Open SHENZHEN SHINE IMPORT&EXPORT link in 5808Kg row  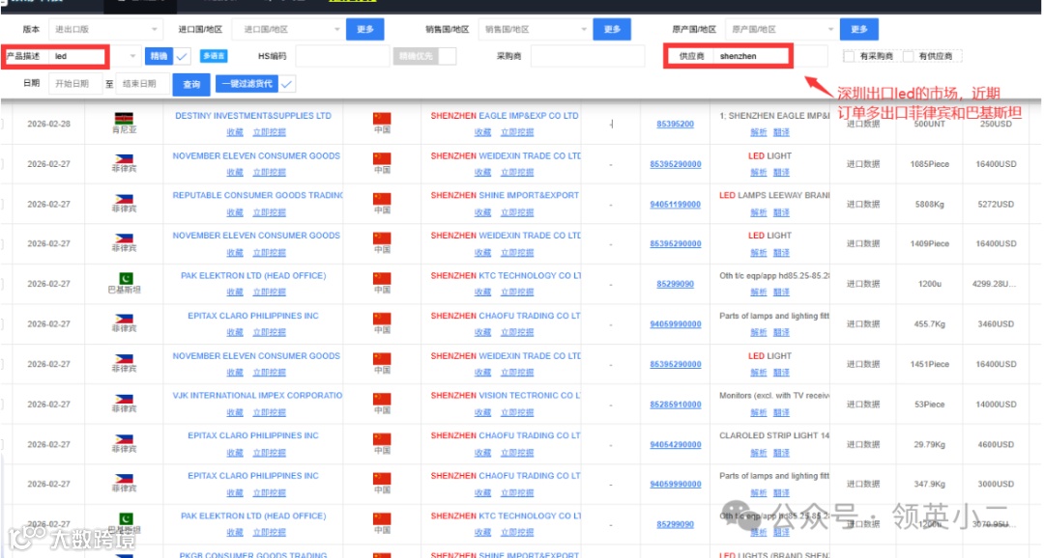click(x=505, y=196)
